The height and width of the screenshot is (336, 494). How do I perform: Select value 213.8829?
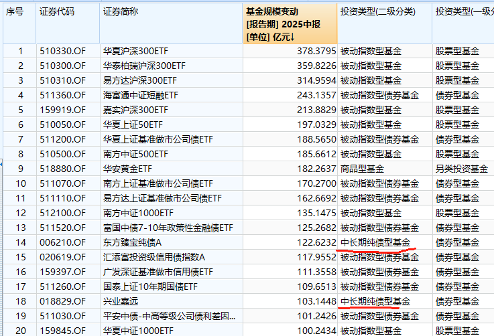tap(316, 110)
